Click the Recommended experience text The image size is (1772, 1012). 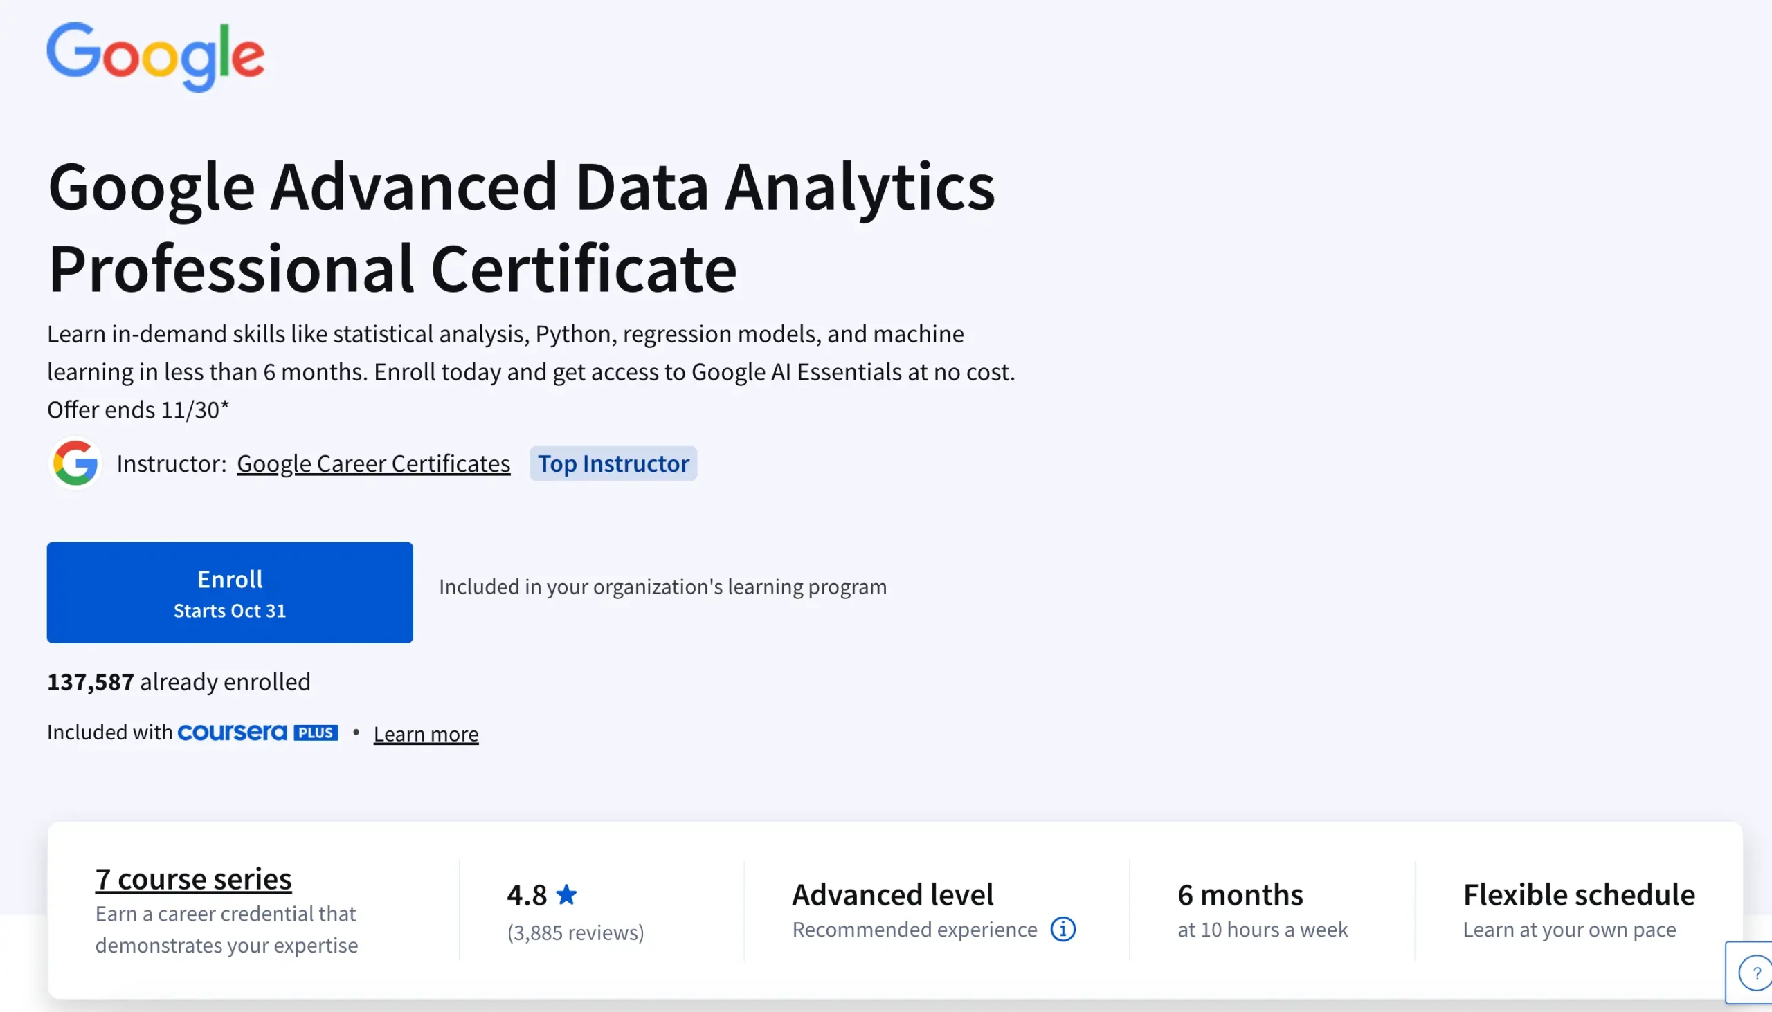(x=914, y=929)
